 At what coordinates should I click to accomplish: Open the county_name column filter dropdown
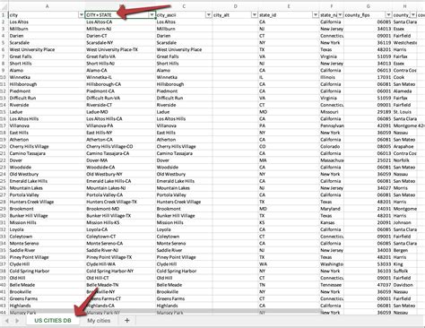tap(413, 15)
